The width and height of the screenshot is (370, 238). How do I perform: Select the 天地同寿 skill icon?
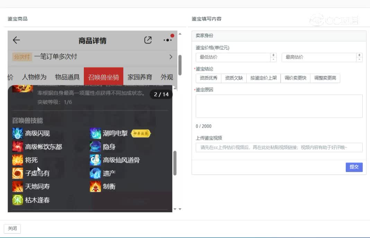pyautogui.click(x=18, y=186)
